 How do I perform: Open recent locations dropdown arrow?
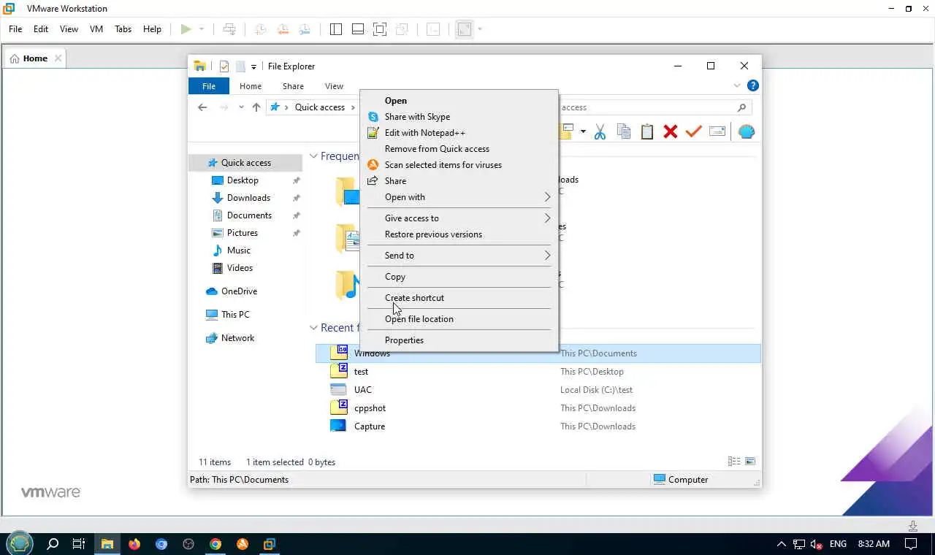pyautogui.click(x=241, y=107)
